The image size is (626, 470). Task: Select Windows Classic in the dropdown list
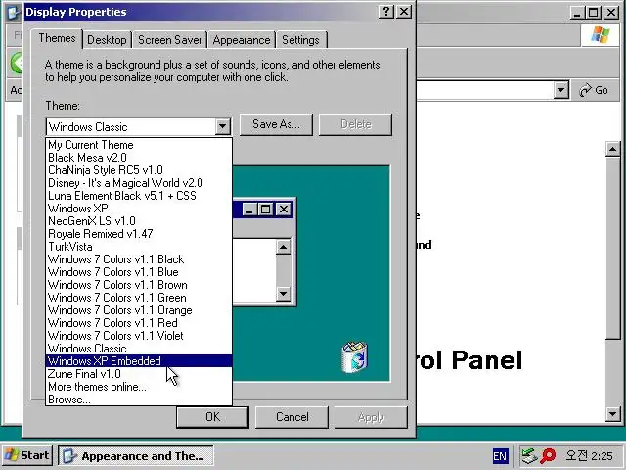pos(139,349)
